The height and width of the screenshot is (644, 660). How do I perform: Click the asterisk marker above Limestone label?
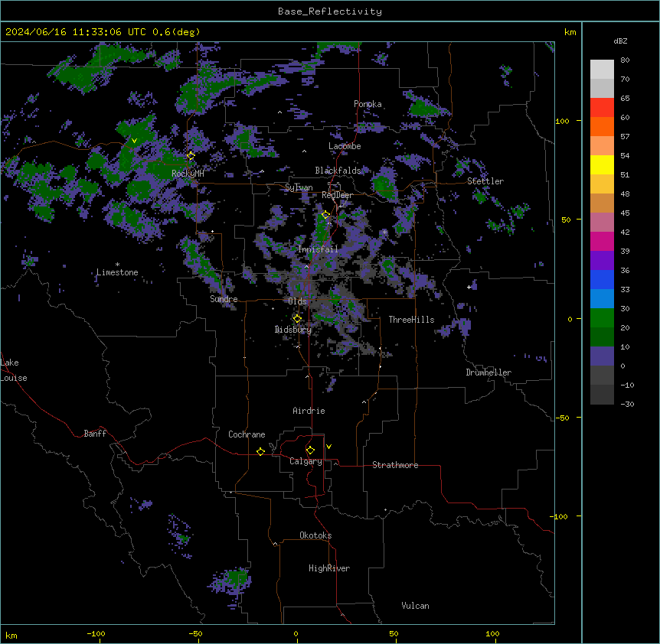tap(117, 265)
